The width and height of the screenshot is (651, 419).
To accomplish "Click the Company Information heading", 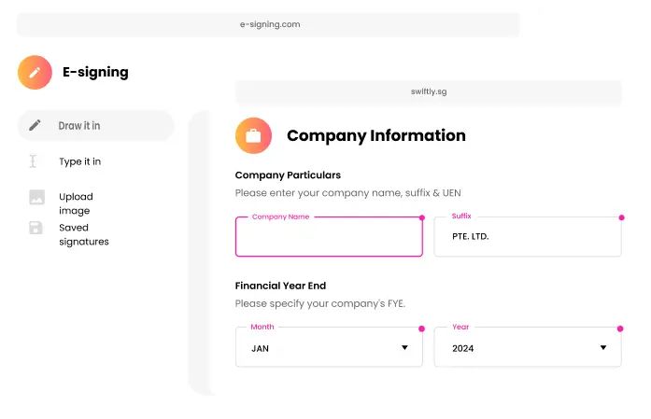I will coord(375,135).
